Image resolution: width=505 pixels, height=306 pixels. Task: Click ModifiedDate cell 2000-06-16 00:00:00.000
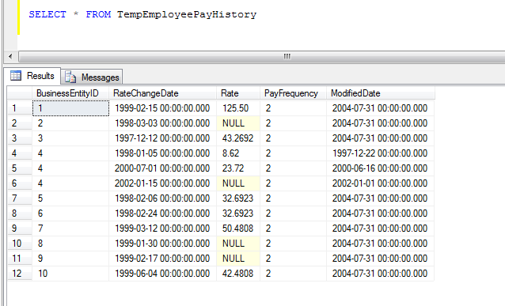[x=381, y=168]
